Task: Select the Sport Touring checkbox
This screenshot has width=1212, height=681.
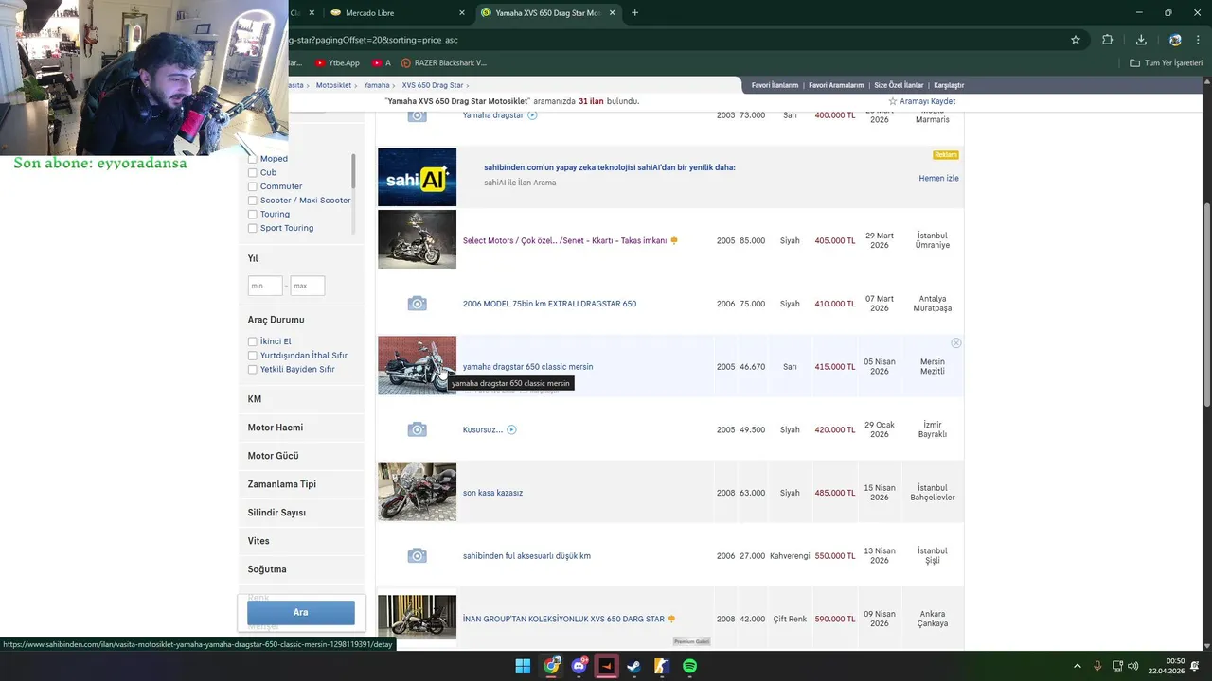Action: point(253,228)
